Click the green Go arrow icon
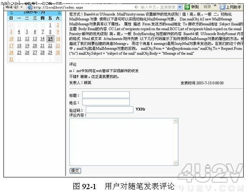Viewport: 248px width, 193px height. 187,7
